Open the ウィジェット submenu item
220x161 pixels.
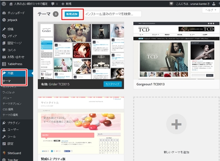9,92
